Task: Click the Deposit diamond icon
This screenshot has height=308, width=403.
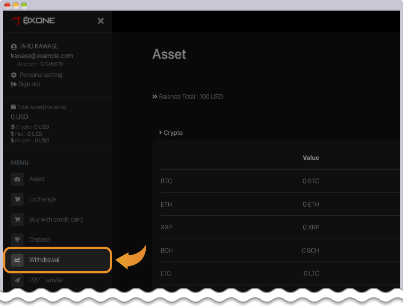Action: pyautogui.click(x=17, y=240)
